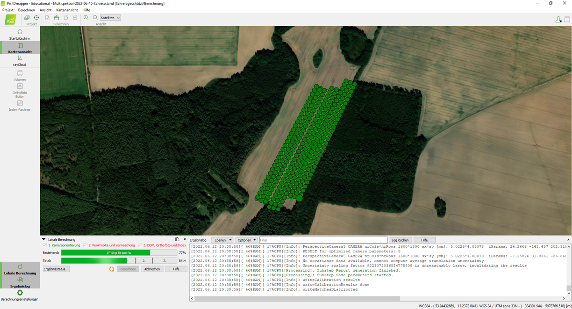Open the rayCloud view
This screenshot has width=572, height=309.
(x=20, y=60)
